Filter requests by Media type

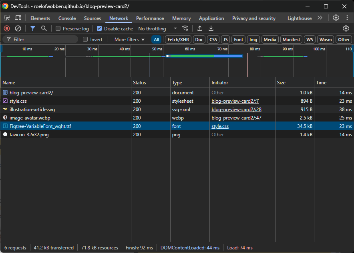click(270, 40)
